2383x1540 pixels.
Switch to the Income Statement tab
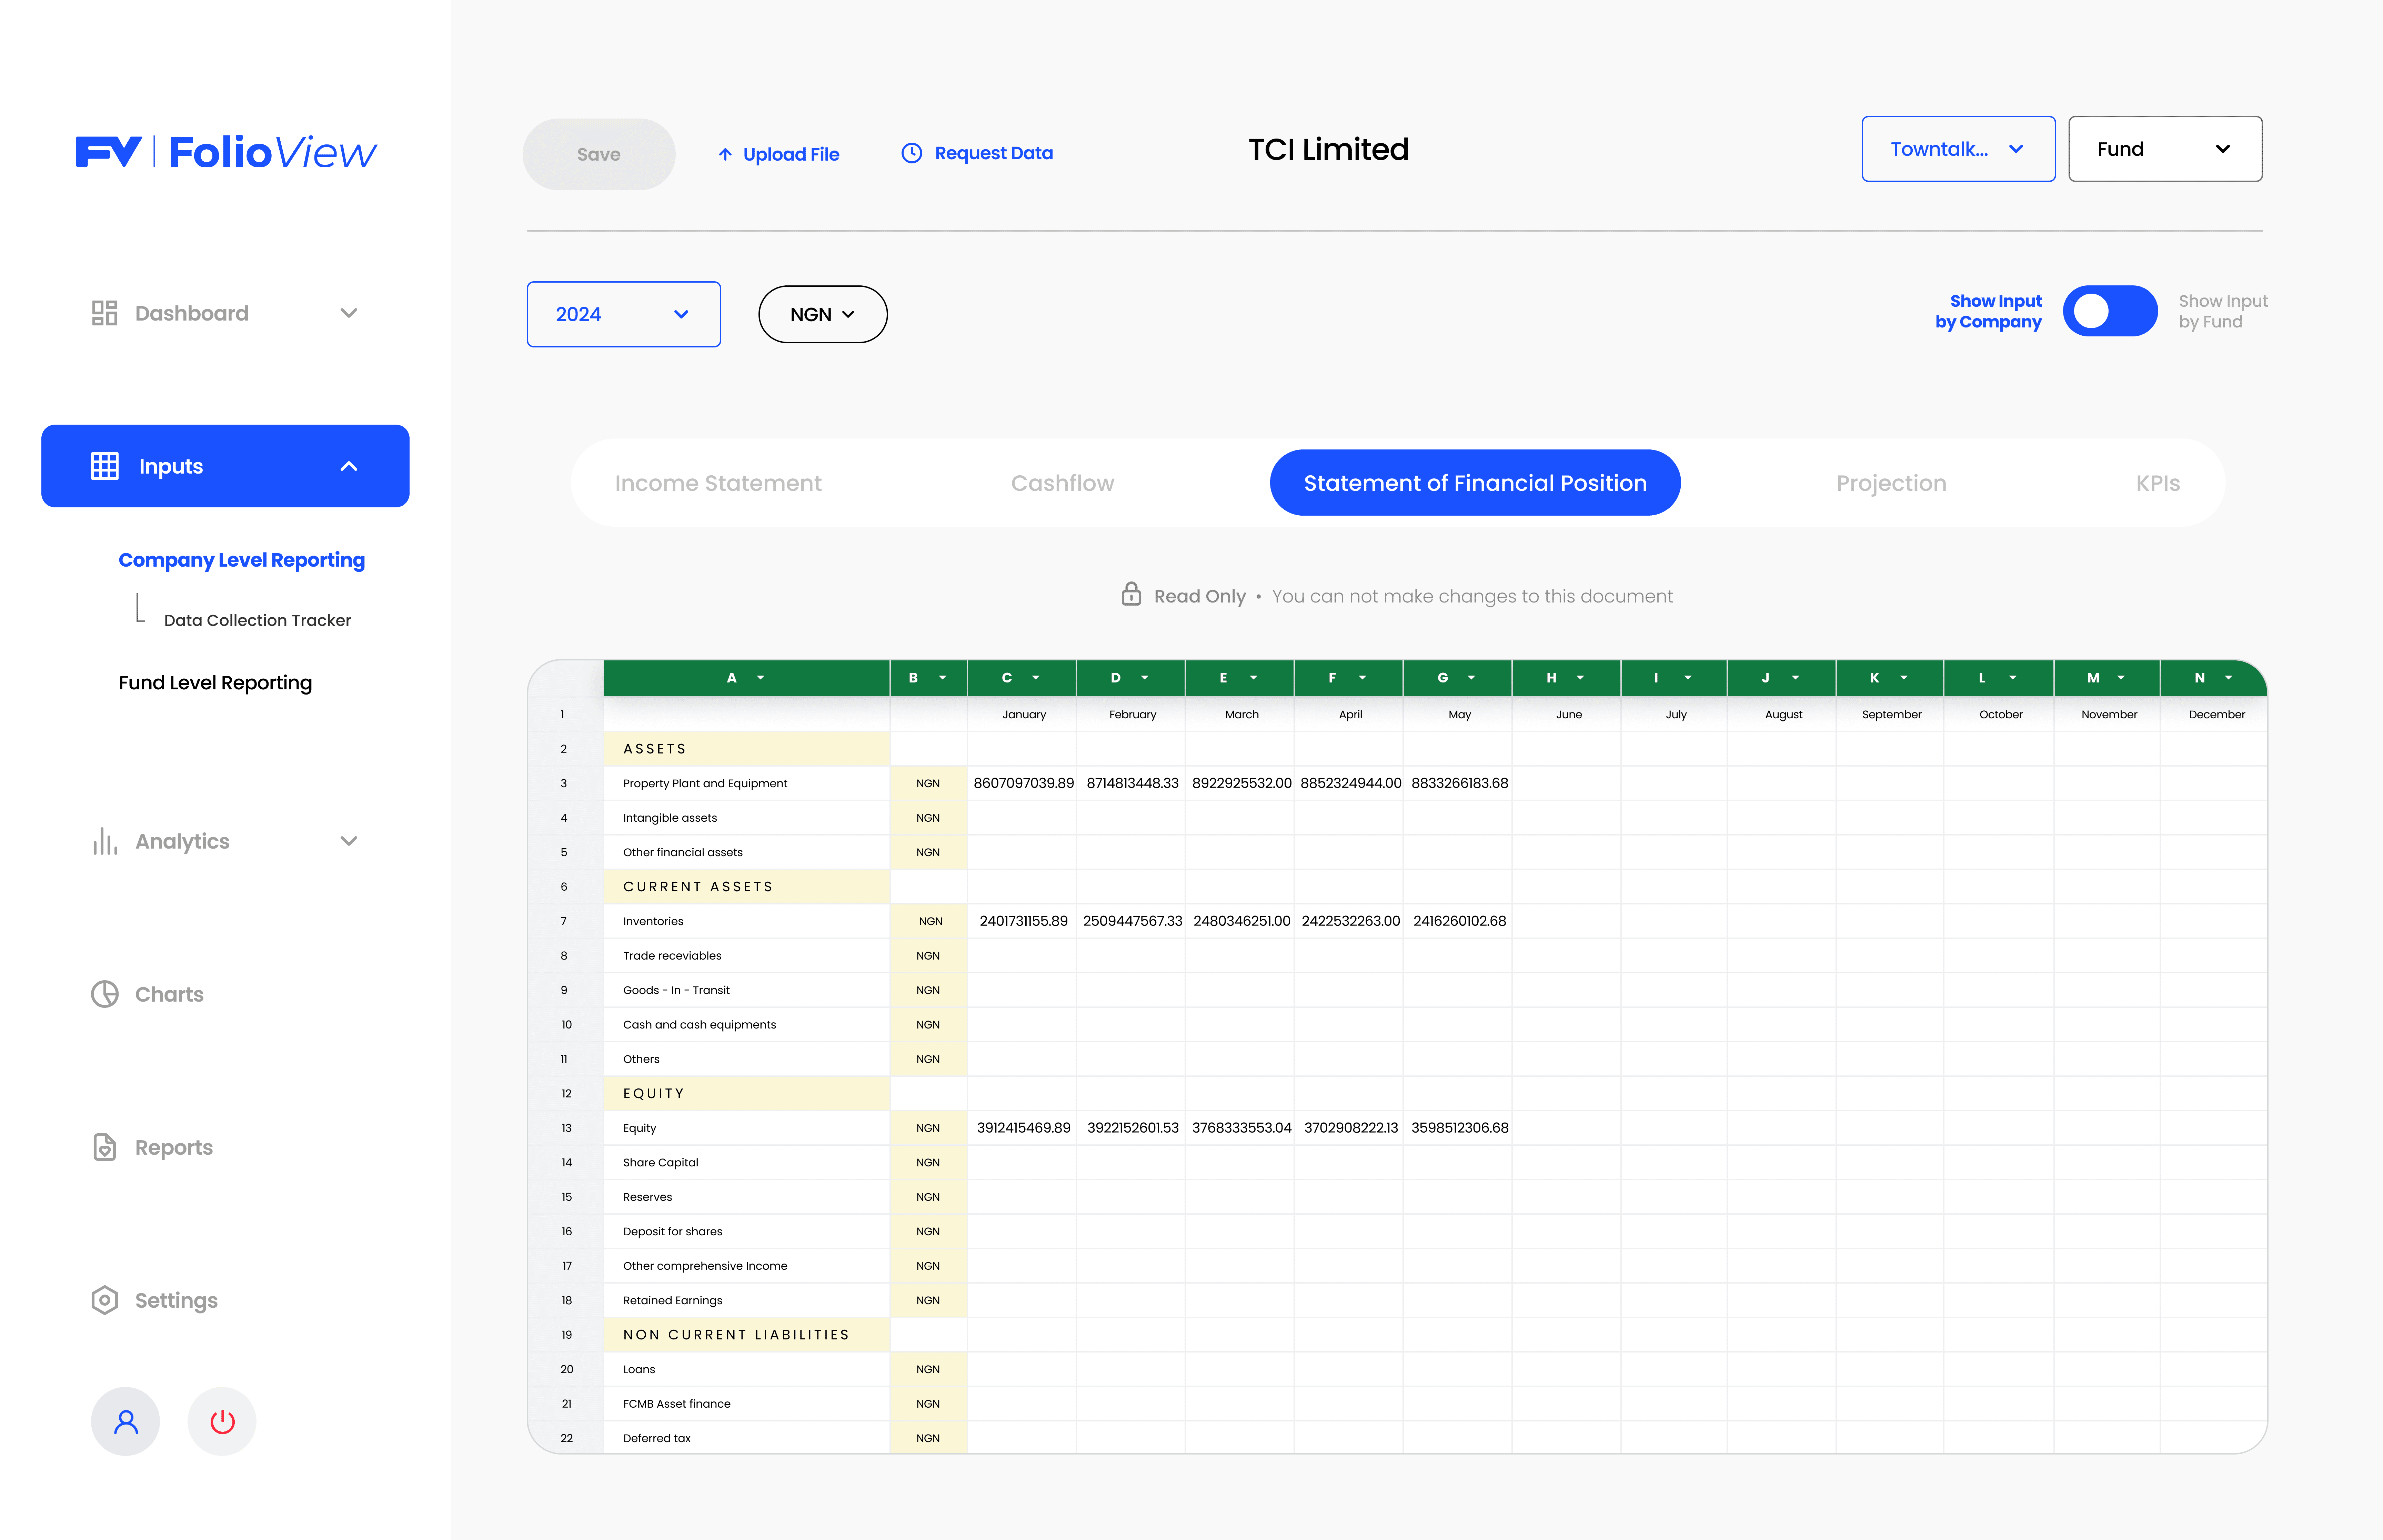coord(718,483)
